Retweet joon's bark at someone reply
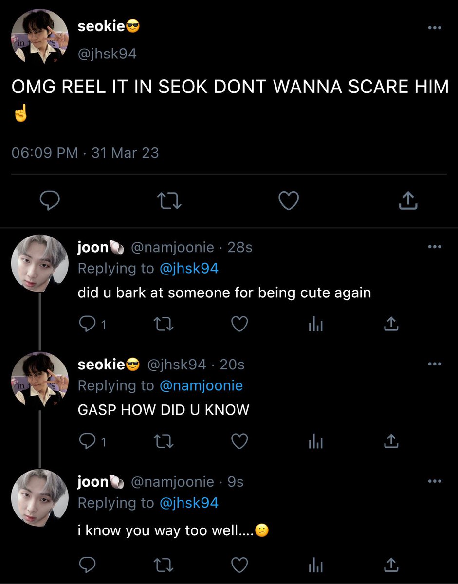This screenshot has width=458, height=584. 163,324
